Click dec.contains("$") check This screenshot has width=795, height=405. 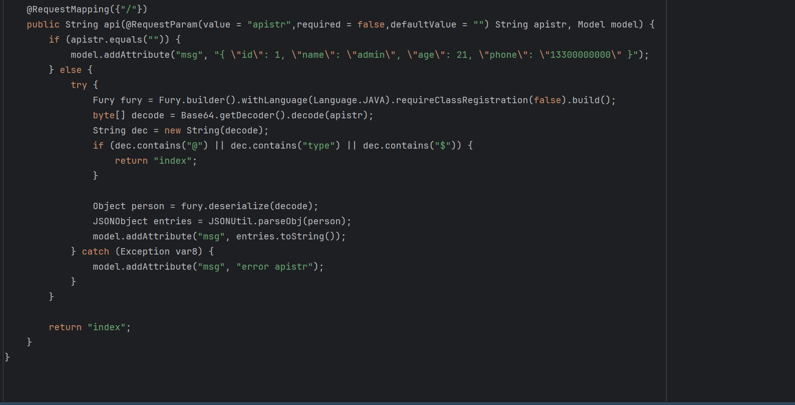point(410,145)
